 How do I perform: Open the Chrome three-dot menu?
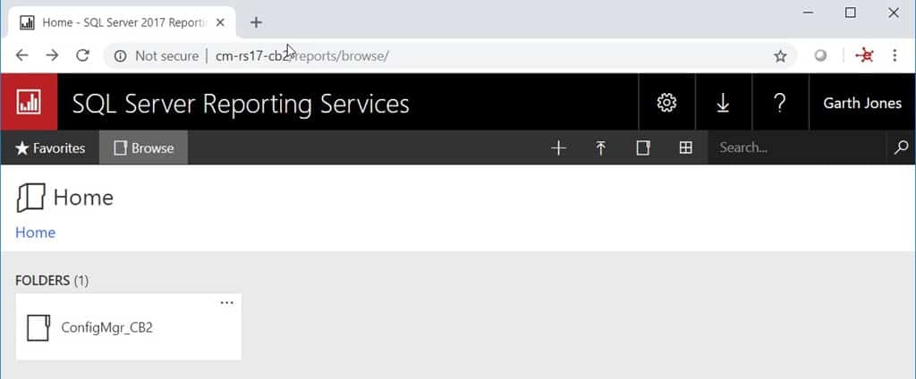coord(895,55)
